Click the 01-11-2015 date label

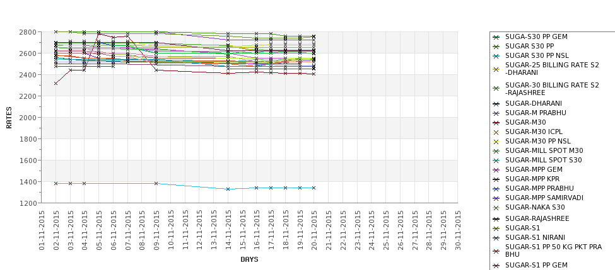(x=42, y=230)
